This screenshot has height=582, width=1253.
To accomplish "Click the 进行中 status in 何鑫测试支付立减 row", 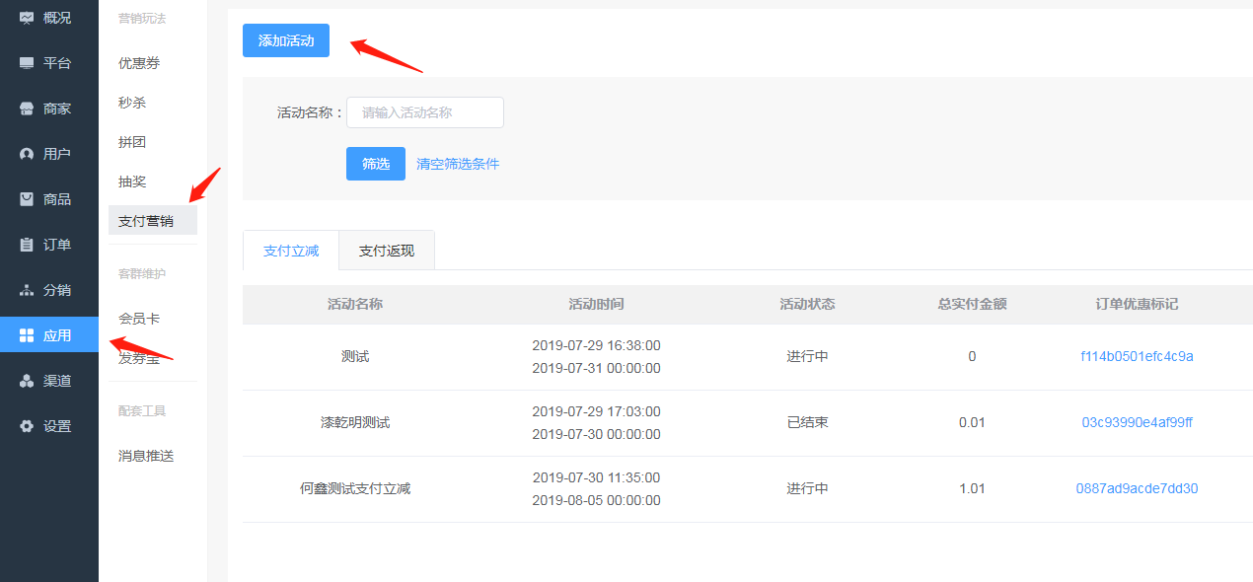I will pos(807,488).
